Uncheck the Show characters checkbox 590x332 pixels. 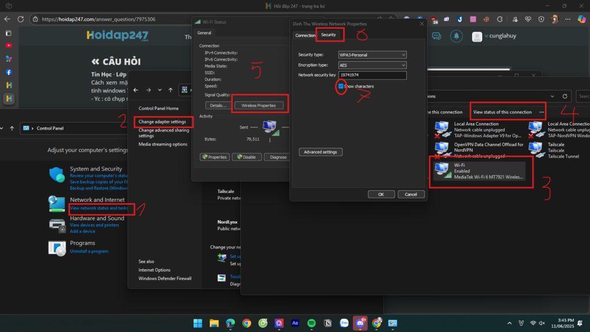(341, 86)
